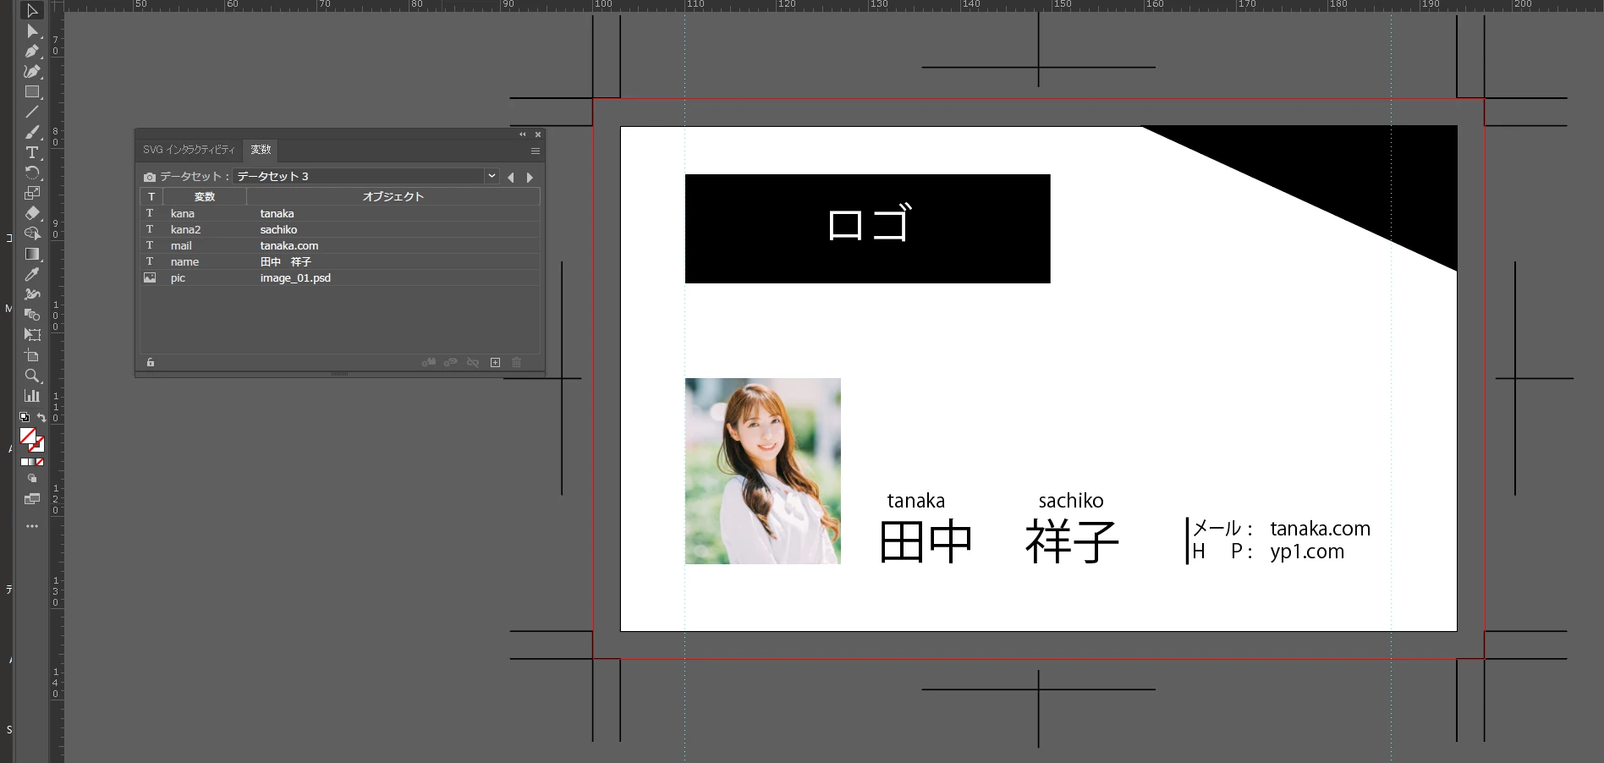Go to previous data set
Image resolution: width=1604 pixels, height=763 pixels.
point(510,177)
